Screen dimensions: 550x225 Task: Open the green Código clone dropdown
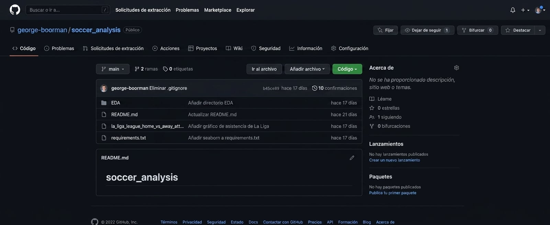point(347,69)
